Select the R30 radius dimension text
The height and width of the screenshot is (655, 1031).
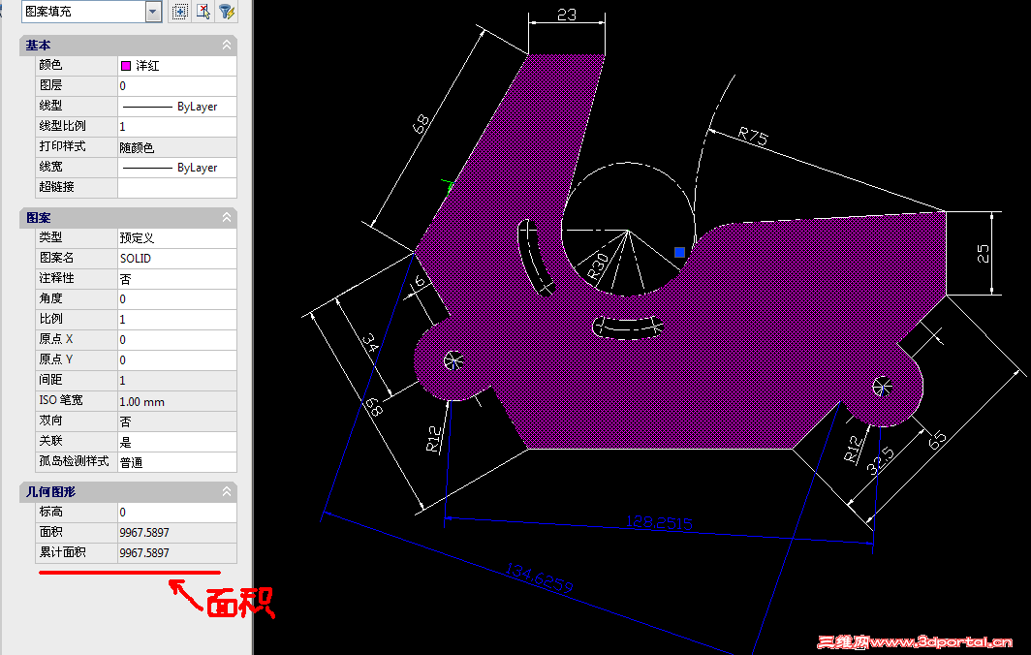coord(599,267)
